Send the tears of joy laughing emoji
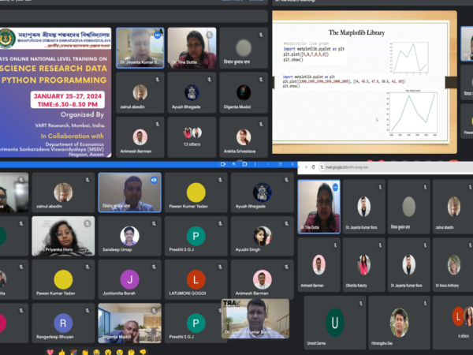 click(96, 352)
